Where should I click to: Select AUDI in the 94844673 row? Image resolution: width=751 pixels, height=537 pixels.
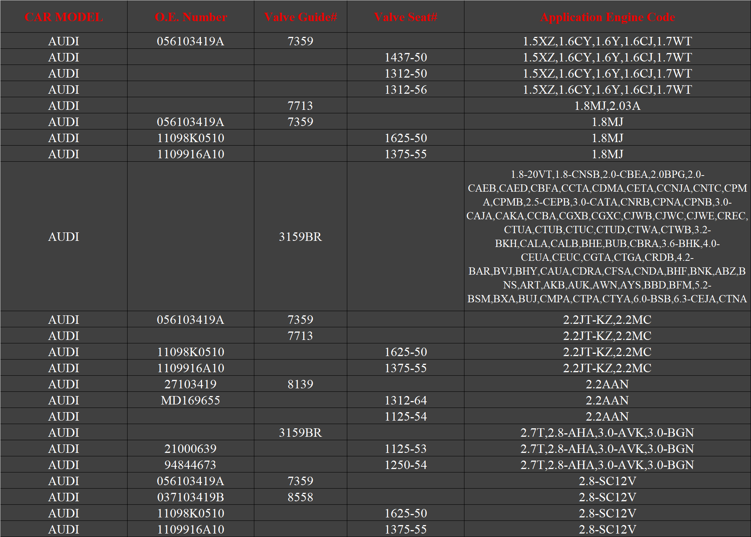click(64, 465)
